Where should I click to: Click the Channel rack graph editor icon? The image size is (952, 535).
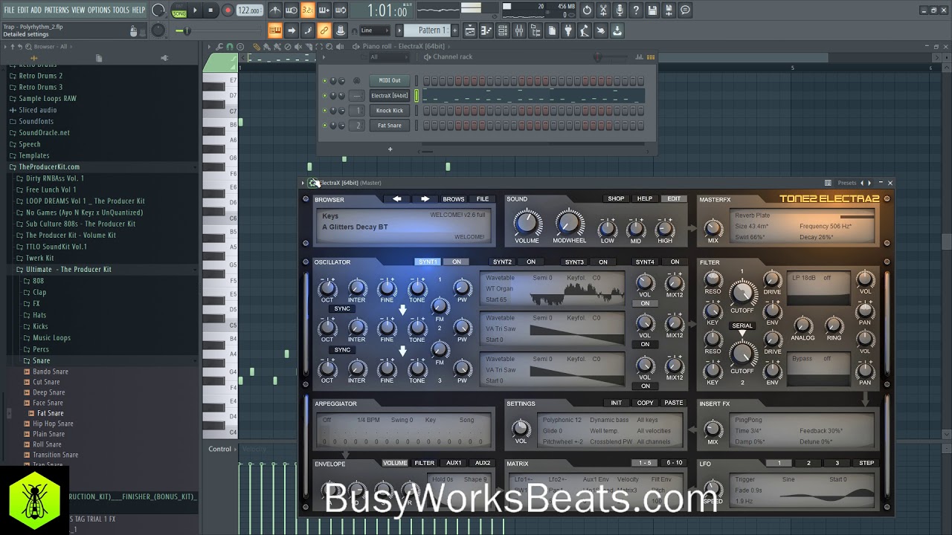pos(639,57)
